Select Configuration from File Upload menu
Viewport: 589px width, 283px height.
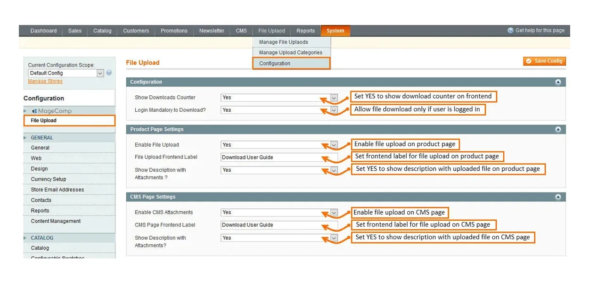275,64
